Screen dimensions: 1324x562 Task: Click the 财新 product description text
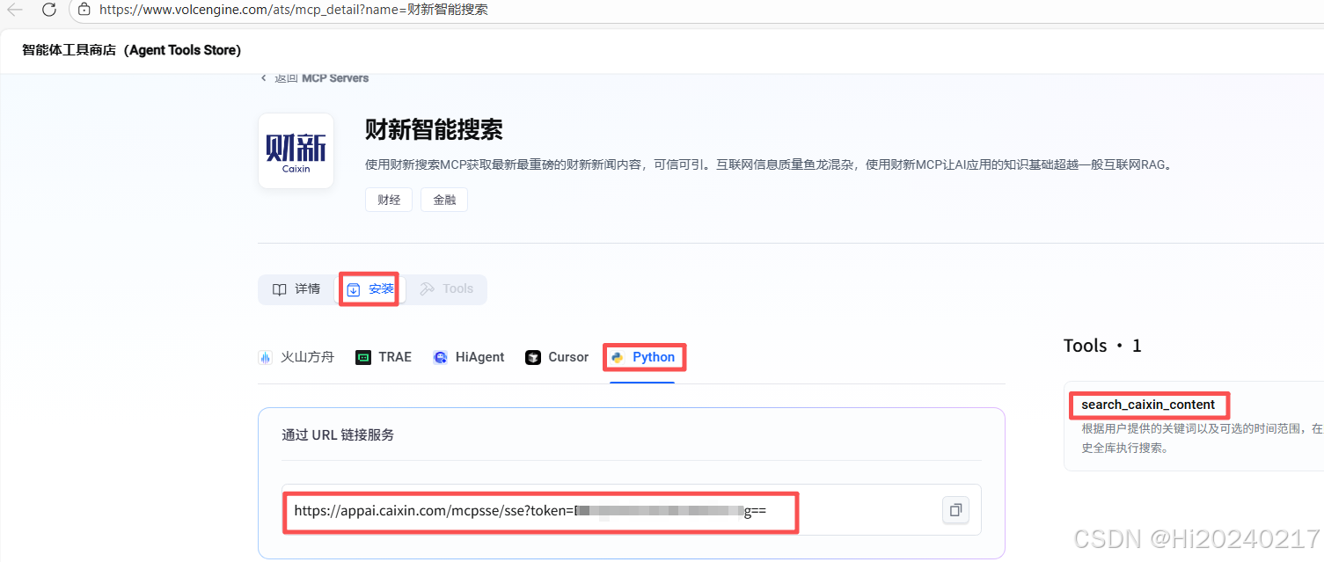click(769, 164)
